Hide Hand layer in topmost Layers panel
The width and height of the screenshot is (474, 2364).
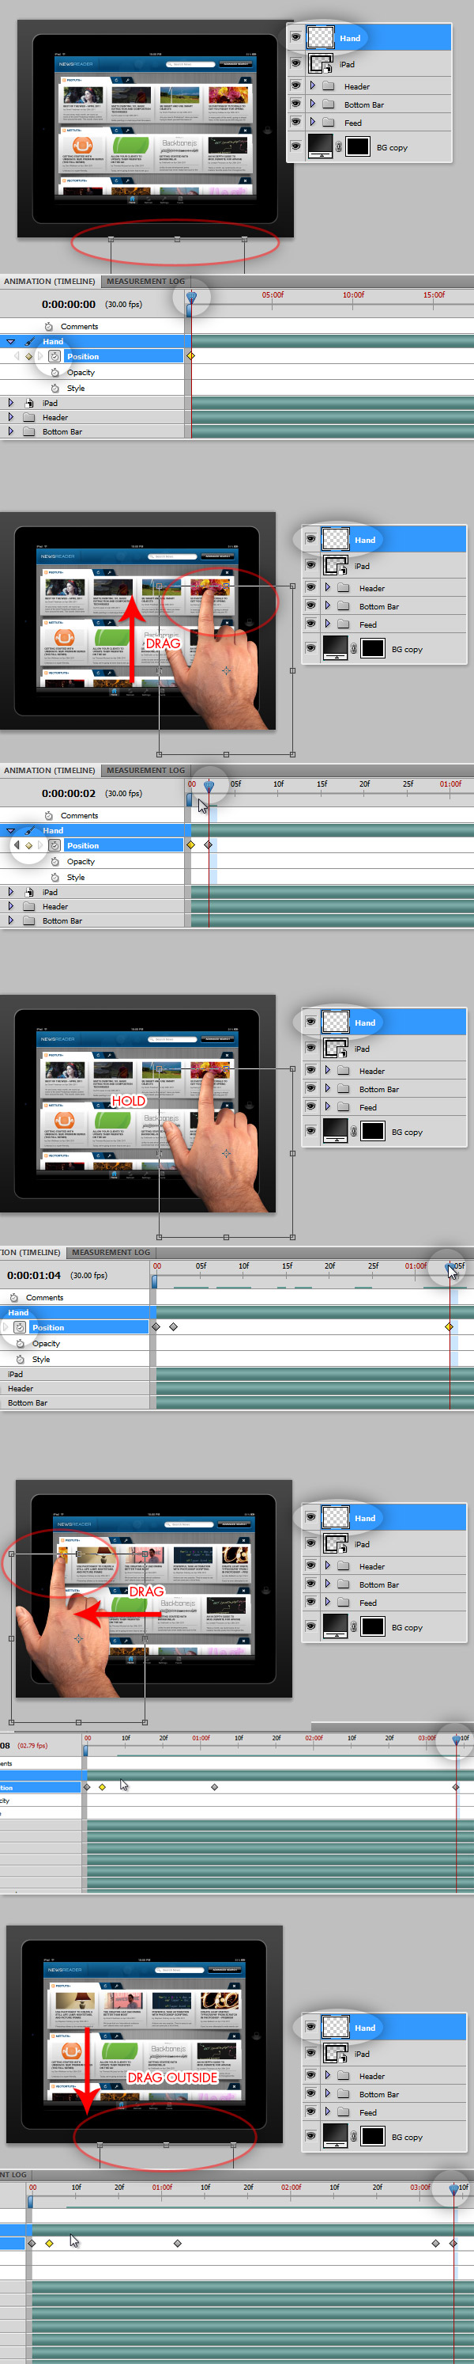click(295, 38)
